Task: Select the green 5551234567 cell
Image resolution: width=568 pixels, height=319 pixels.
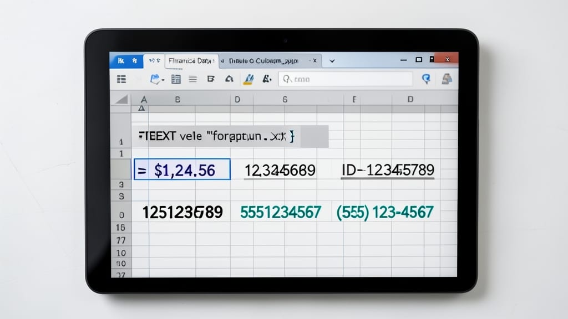Action: coord(280,212)
